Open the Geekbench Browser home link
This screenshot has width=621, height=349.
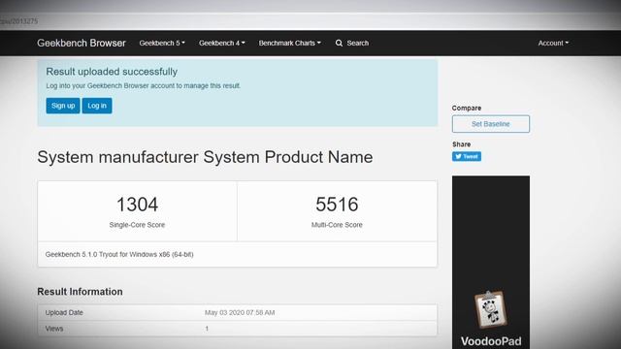[x=82, y=43]
